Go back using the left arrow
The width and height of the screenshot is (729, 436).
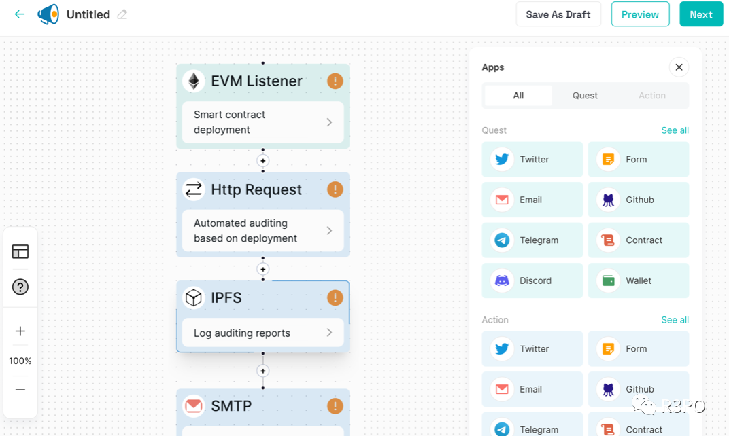tap(20, 14)
